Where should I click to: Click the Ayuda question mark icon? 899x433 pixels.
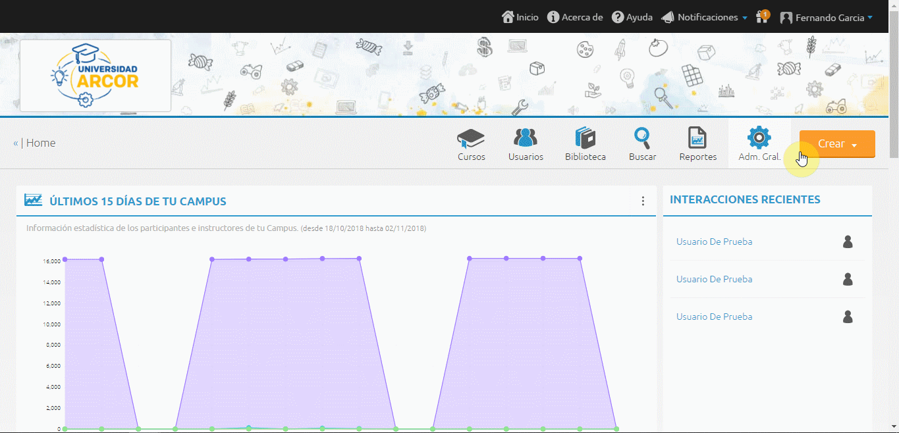618,17
